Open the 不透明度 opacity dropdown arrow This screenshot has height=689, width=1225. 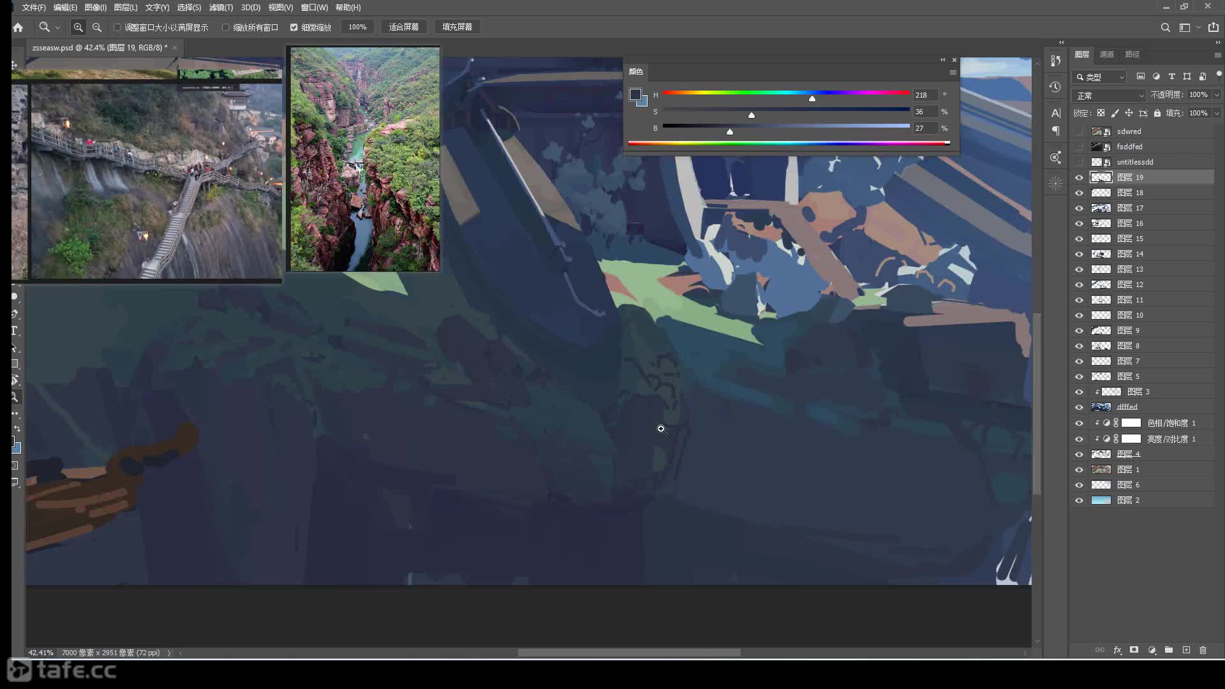coord(1217,94)
